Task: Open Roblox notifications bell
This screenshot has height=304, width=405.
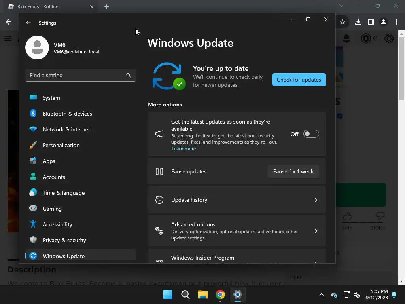Action: point(346,38)
